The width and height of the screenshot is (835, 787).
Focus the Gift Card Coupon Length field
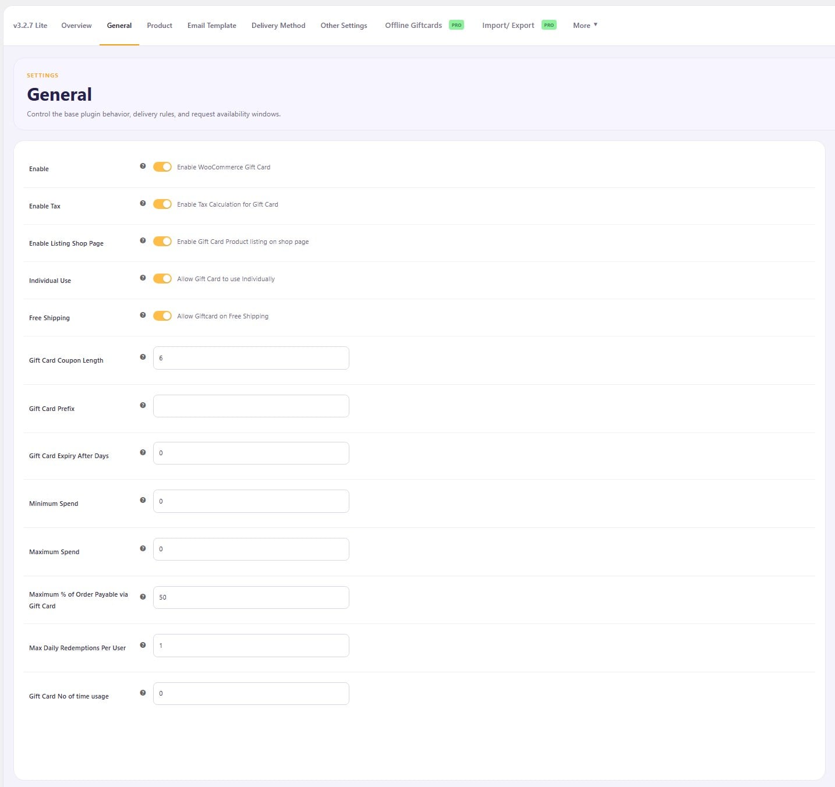pyautogui.click(x=251, y=358)
